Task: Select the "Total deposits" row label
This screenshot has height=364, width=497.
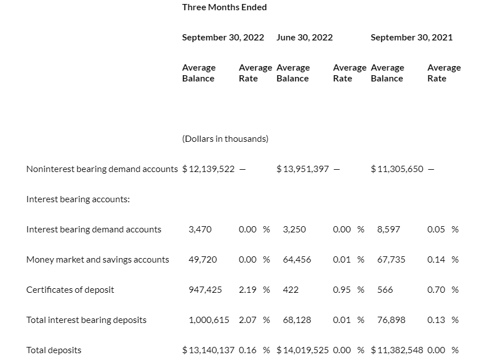Action: coord(54,350)
